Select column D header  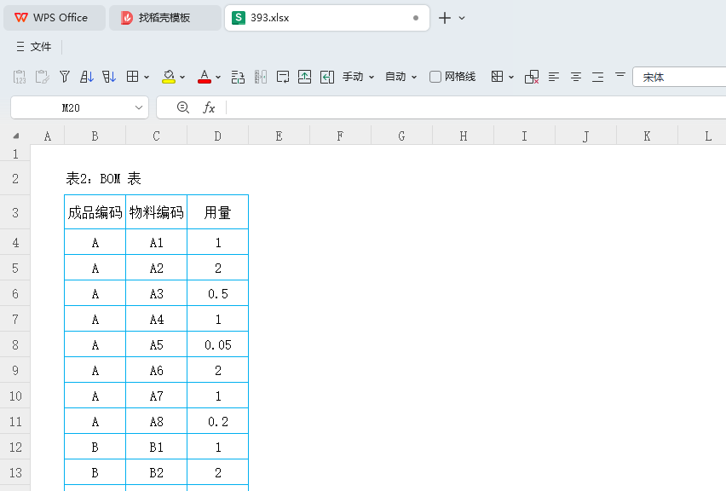(x=217, y=136)
